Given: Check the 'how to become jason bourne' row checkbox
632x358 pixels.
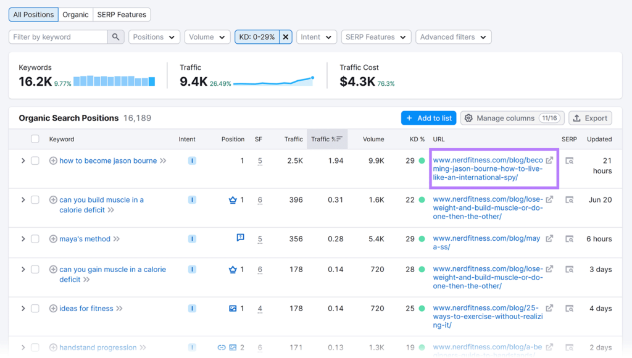Looking at the screenshot, I should [x=35, y=160].
